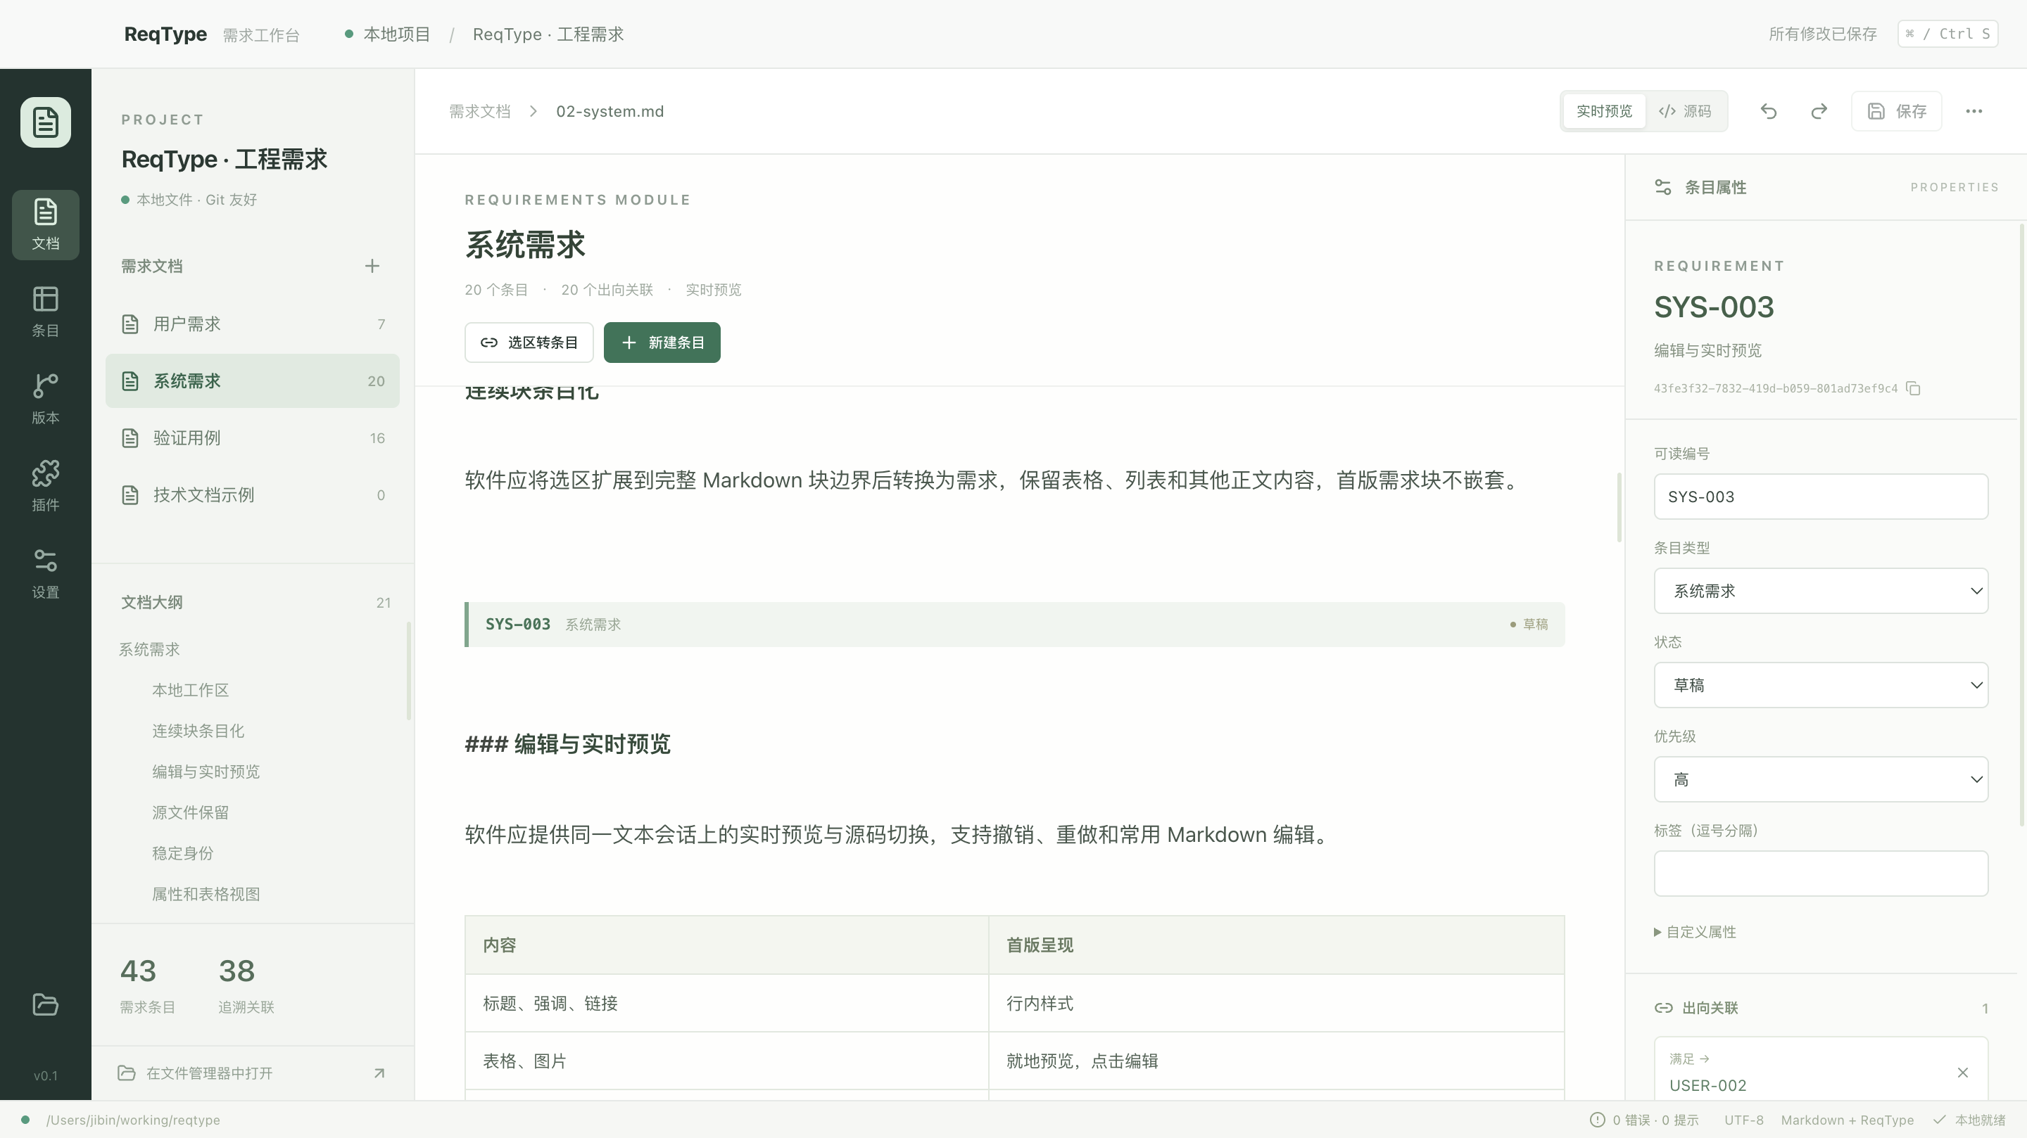2027x1138 pixels.
Task: Select the 用户需求 document
Action: (253, 324)
